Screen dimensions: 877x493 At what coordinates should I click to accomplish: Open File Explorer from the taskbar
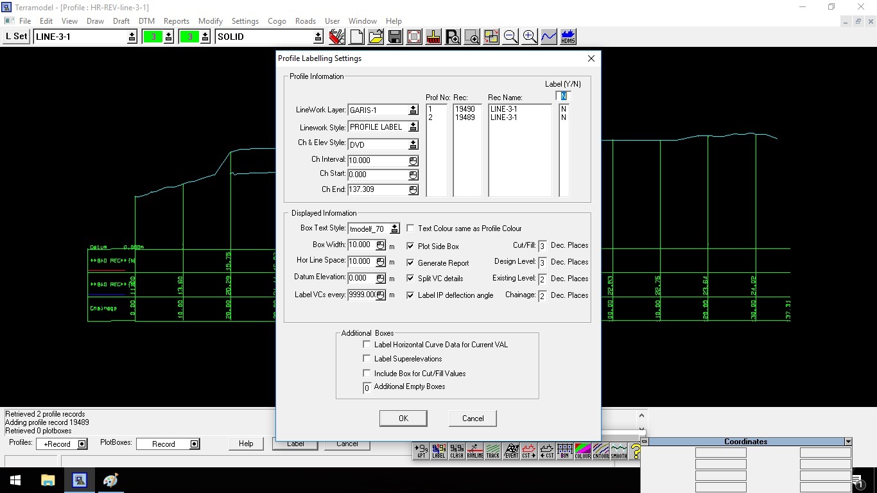tap(48, 480)
